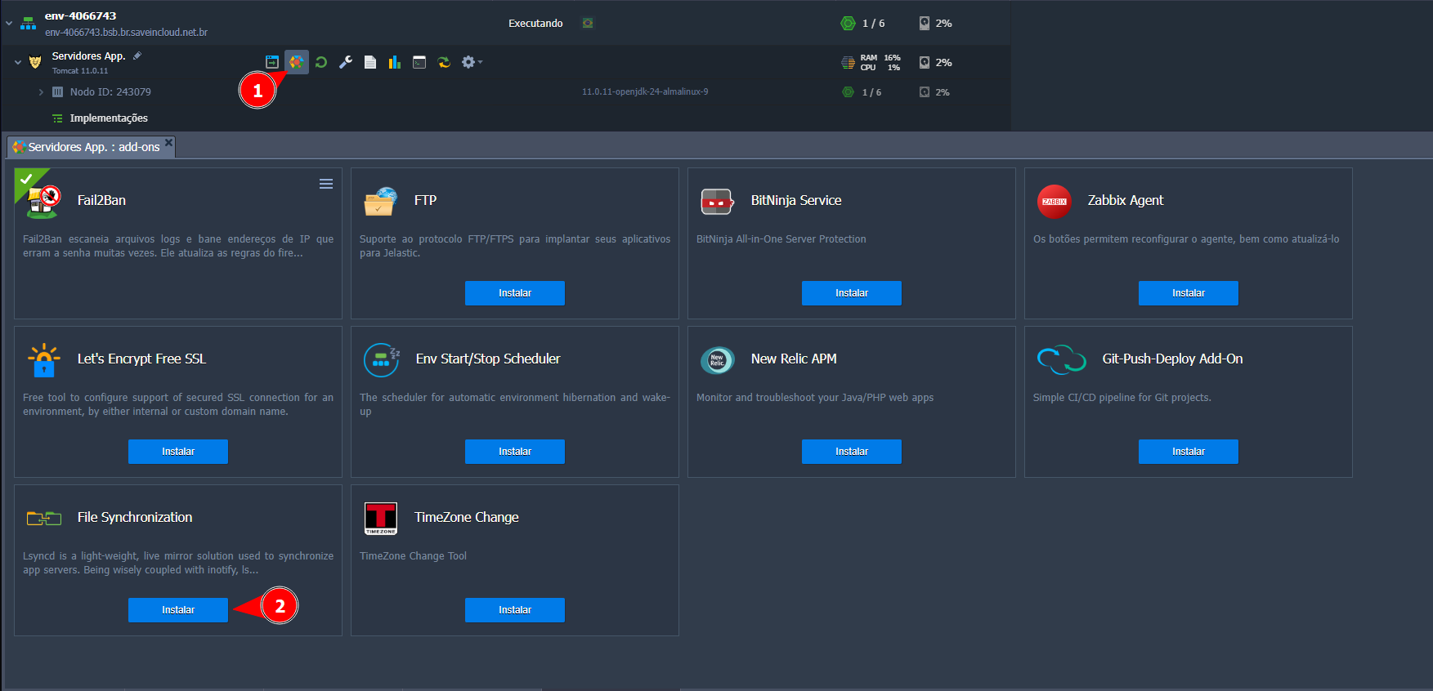Viewport: 1433px width, 691px height.
Task: Open the Add-Ons icon in server toolbar
Action: [x=296, y=62]
